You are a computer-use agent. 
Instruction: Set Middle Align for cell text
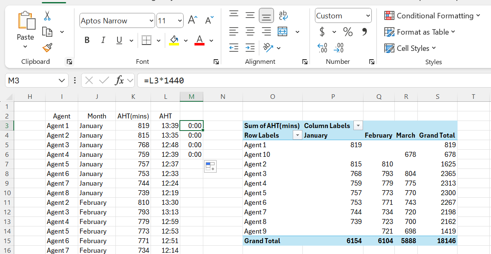coord(250,15)
